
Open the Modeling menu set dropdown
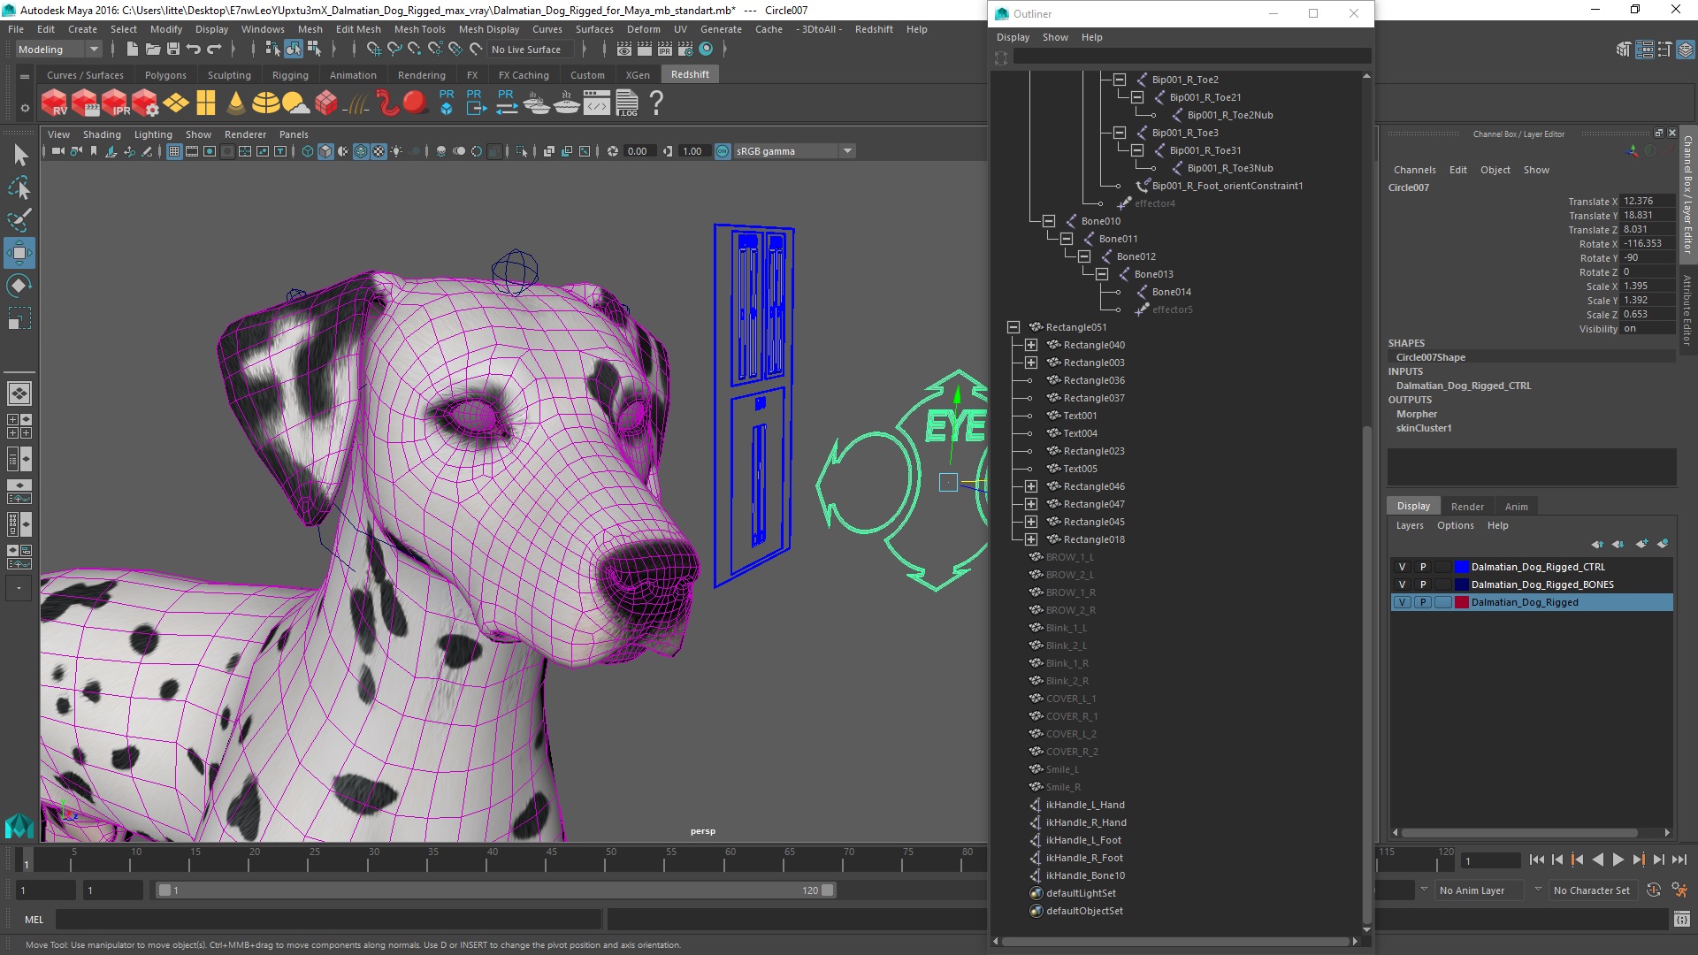58,50
